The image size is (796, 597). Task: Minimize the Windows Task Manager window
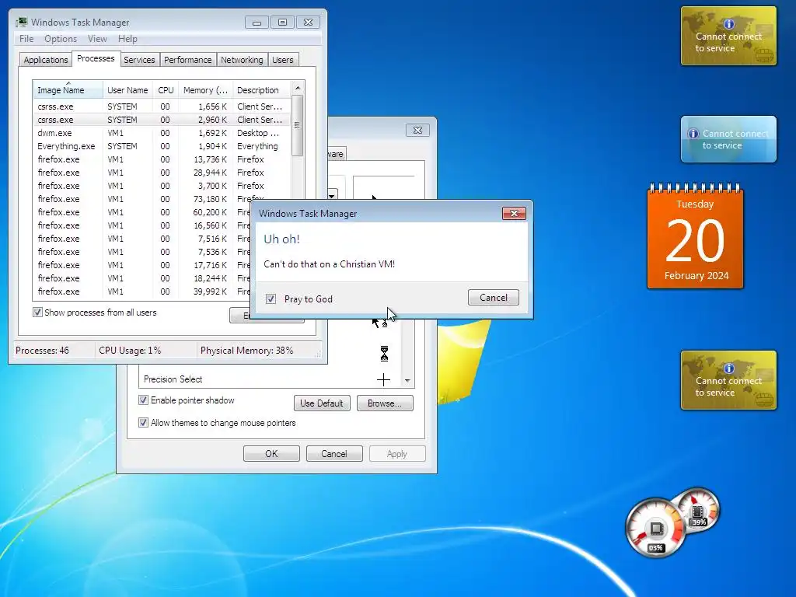pos(257,23)
